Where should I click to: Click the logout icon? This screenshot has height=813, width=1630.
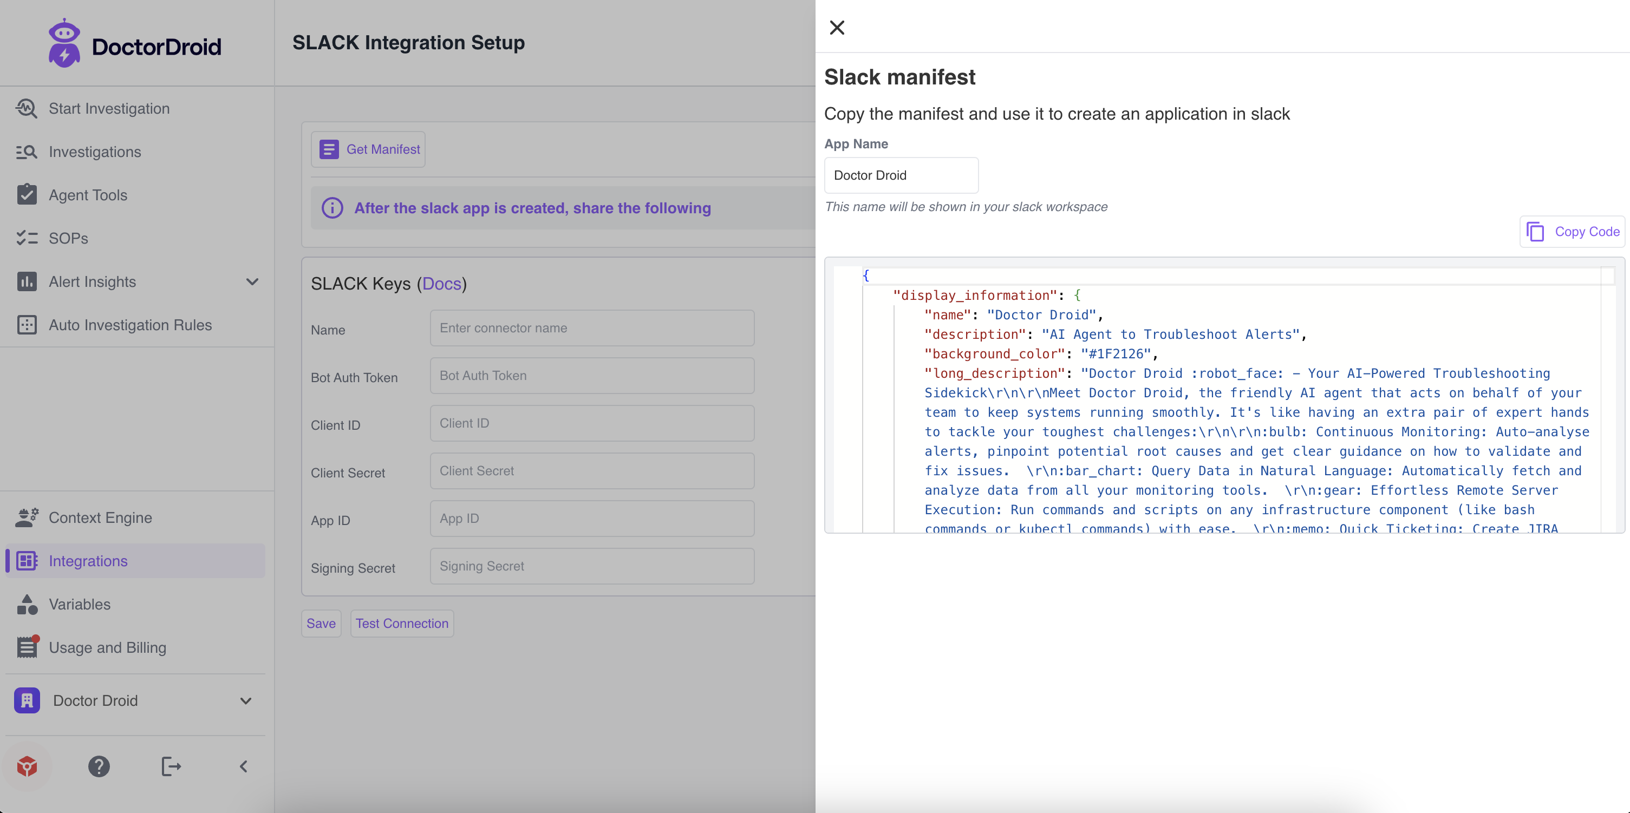pyautogui.click(x=171, y=766)
